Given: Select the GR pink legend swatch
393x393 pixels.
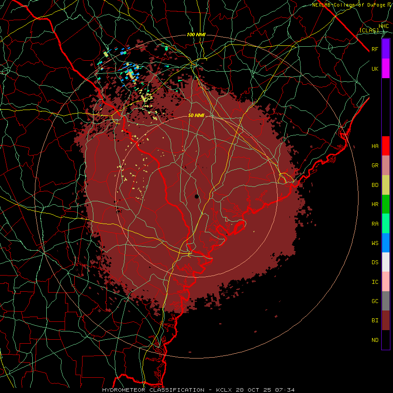Looking at the screenshot, I should 386,165.
